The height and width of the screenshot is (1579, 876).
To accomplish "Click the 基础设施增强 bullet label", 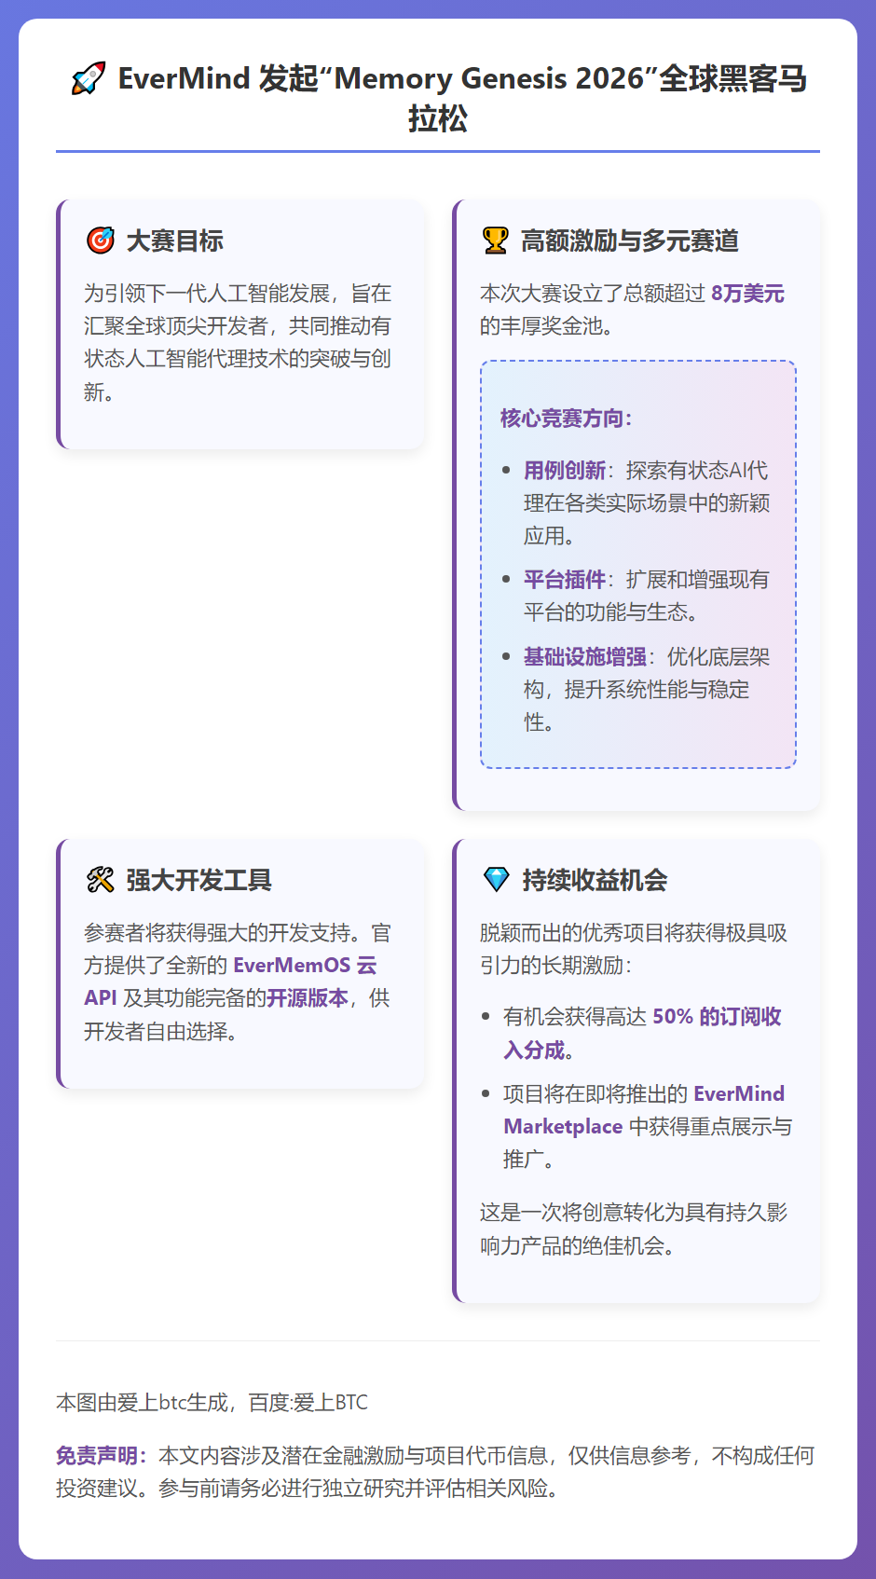I will (x=585, y=657).
